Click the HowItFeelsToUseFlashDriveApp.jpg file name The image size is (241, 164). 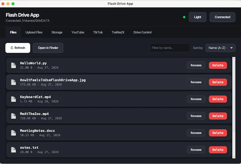click(x=53, y=80)
